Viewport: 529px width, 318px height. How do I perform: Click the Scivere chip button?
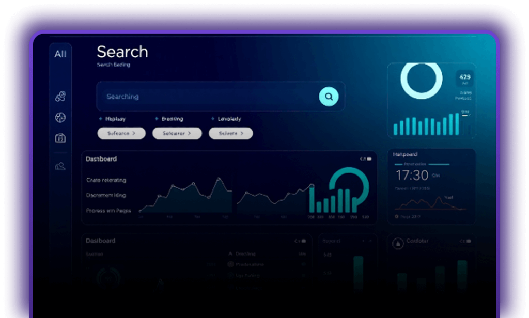230,133
